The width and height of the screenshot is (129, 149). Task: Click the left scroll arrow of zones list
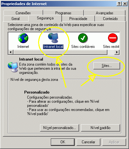point(11,52)
